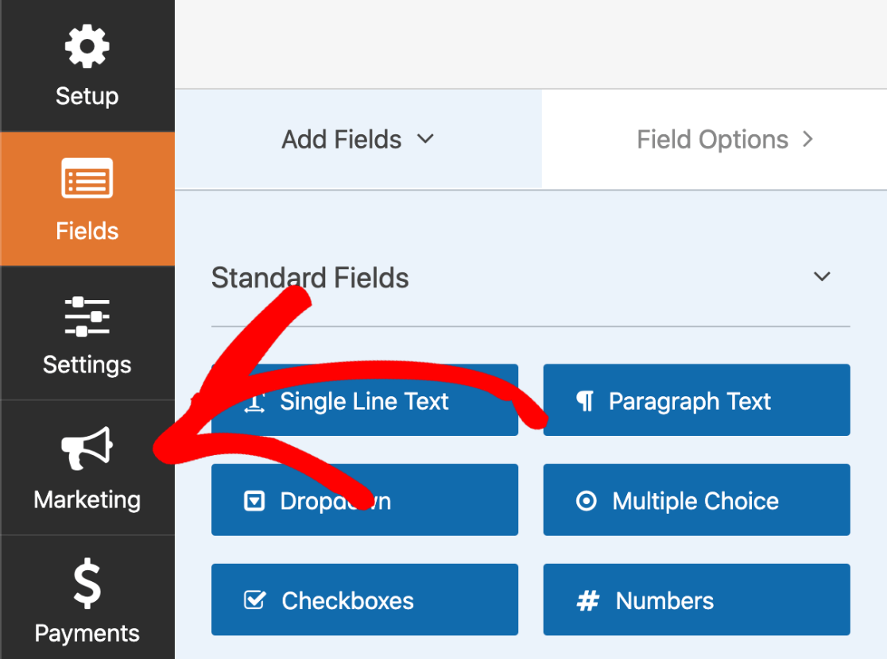
Task: Click the hash icon on Numbers
Action: click(587, 601)
